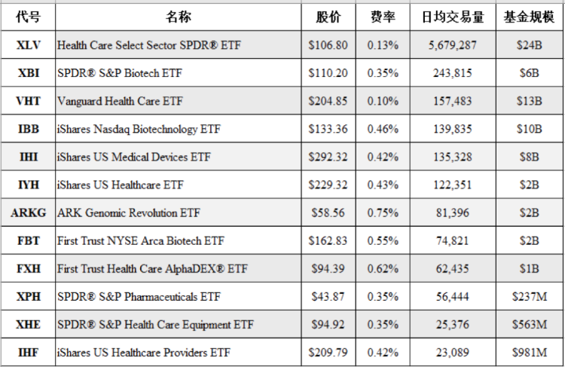Select First Trust Health Care AlphaDEX ETF
The width and height of the screenshot is (565, 367).
(x=152, y=269)
